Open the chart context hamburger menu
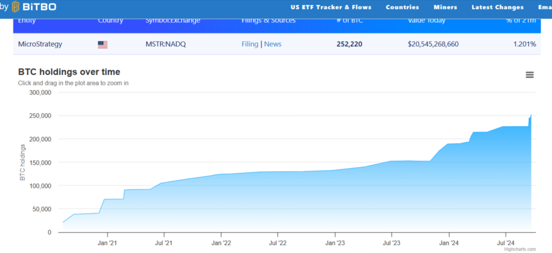The width and height of the screenshot is (552, 253). tap(529, 75)
